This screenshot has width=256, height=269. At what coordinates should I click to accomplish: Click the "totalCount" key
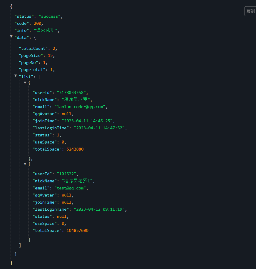[x=33, y=49]
